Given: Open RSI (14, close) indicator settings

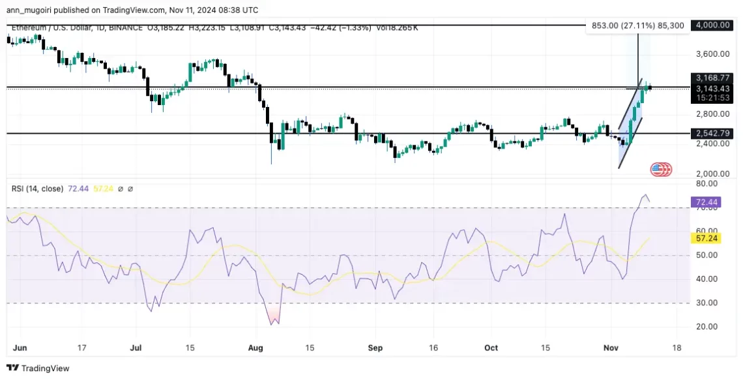Looking at the screenshot, I should tap(36, 189).
